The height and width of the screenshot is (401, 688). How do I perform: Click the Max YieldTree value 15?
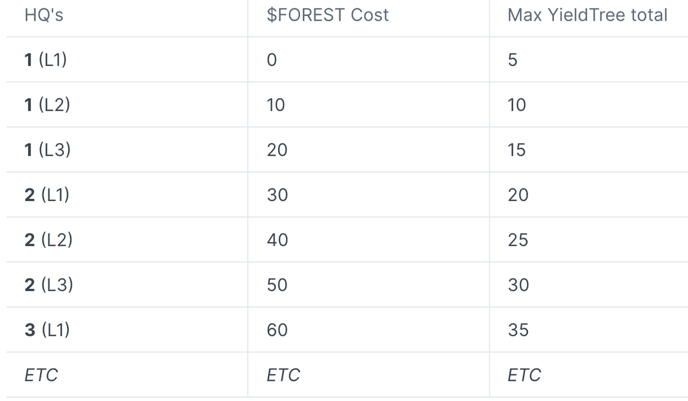tap(517, 150)
